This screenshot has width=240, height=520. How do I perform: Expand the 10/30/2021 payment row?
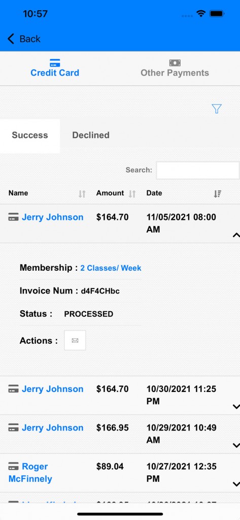236,406
